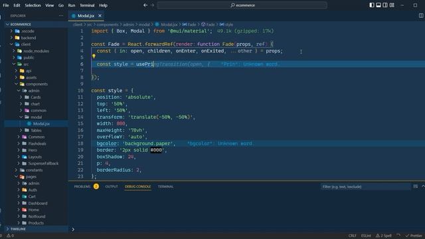Click the debug console filter field
Viewport: 425px width, 239px height.
pos(366,187)
